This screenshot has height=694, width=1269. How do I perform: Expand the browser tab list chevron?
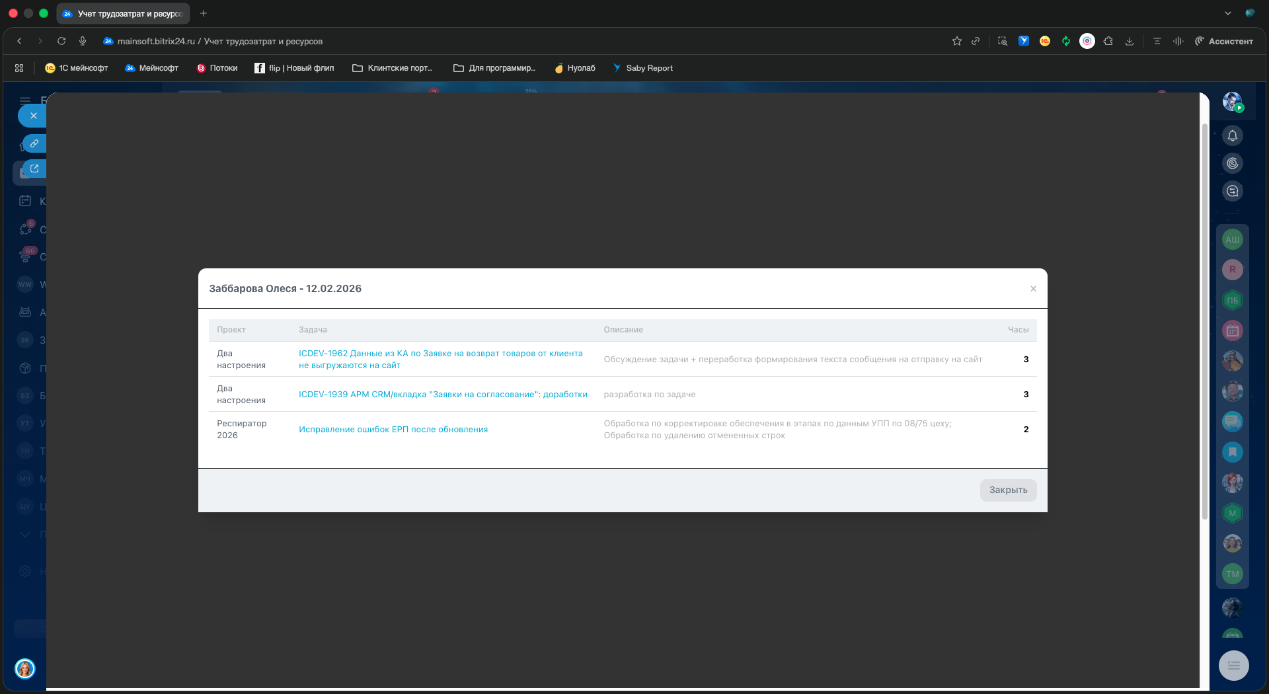coord(1227,13)
